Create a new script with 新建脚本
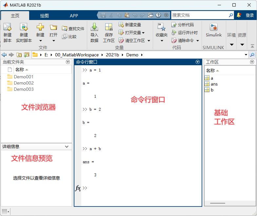Viewport: 257px width, 216px height. (x=7, y=32)
